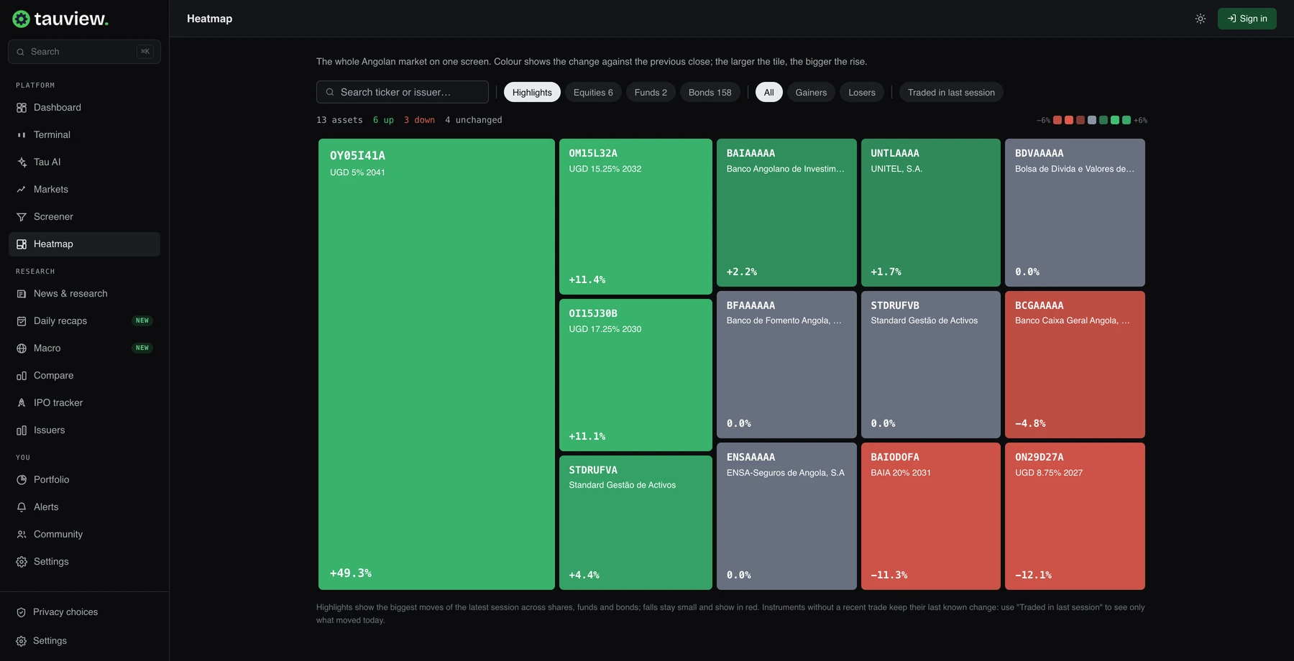The height and width of the screenshot is (661, 1294).
Task: Open the UNTLAAAA UNITEL tile
Action: [x=931, y=213]
